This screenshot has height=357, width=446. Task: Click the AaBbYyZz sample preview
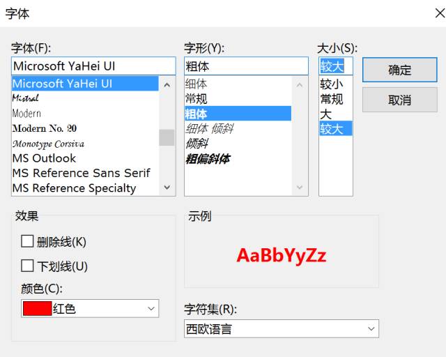[282, 255]
